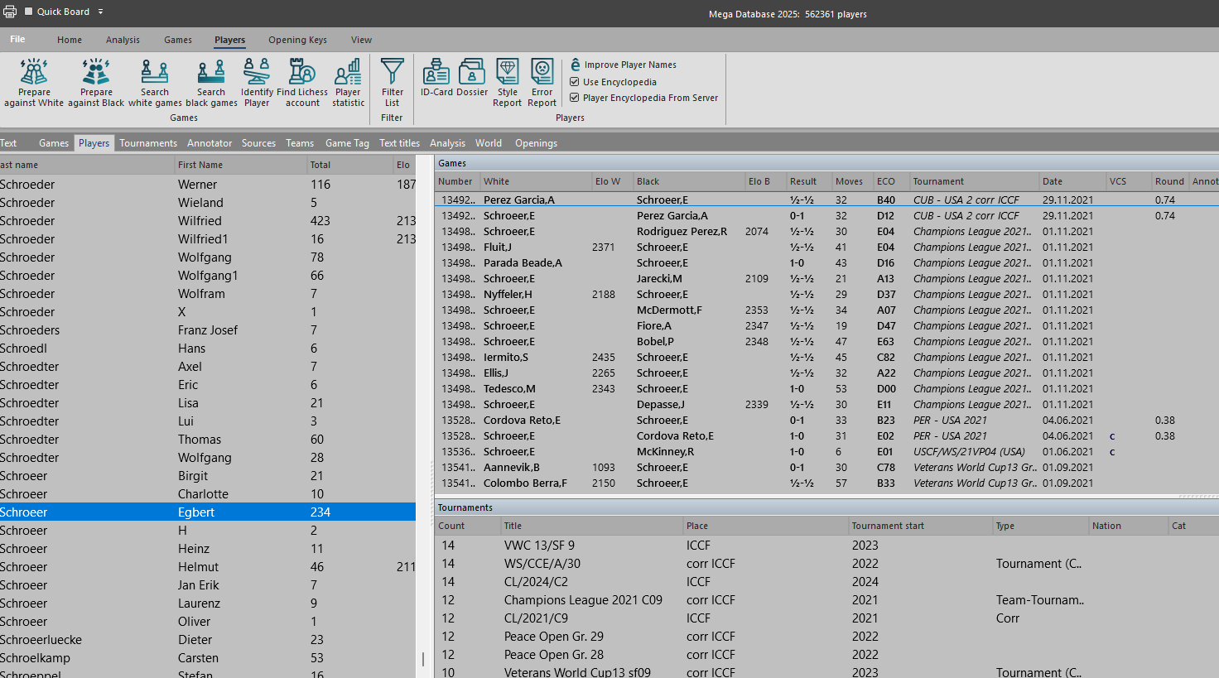Click the printer icon in title bar
1219x678 pixels.
(x=9, y=12)
